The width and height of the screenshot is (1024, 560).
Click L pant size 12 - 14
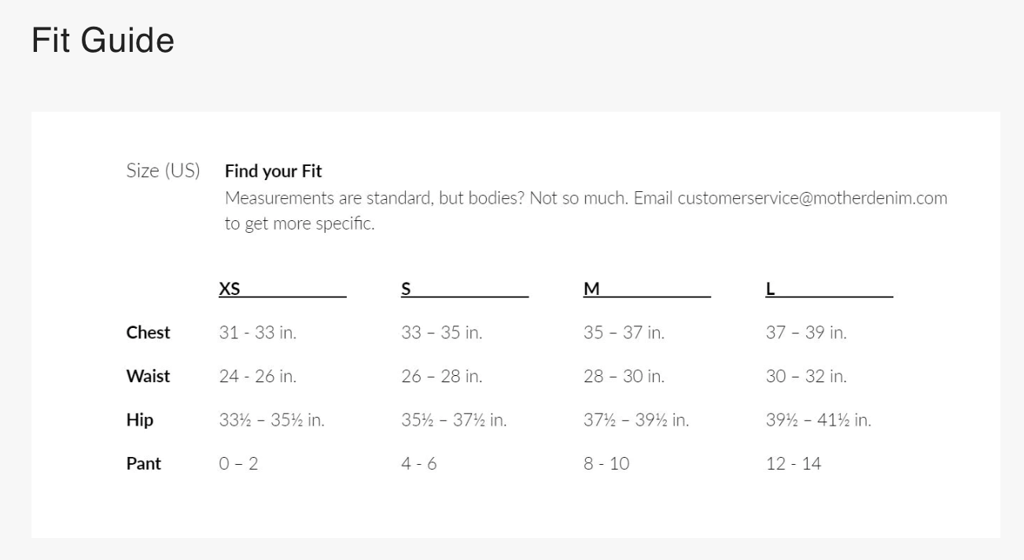pyautogui.click(x=794, y=464)
